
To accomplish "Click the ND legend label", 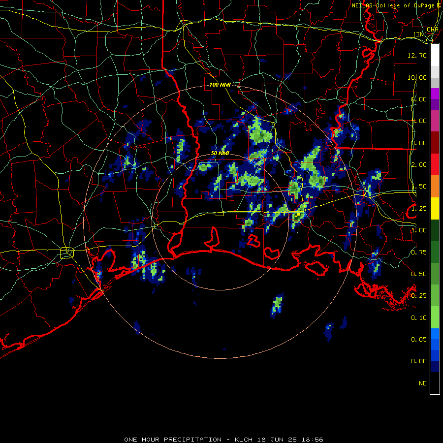I will (x=423, y=383).
